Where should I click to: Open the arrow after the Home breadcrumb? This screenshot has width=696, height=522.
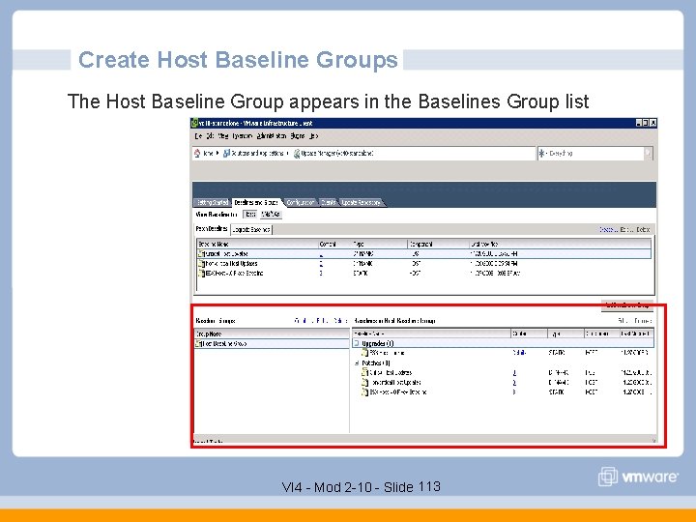pyautogui.click(x=217, y=153)
